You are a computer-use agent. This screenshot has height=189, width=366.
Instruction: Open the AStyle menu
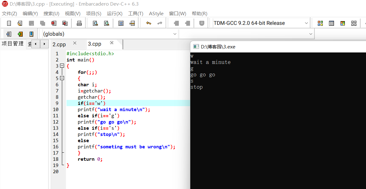click(156, 14)
